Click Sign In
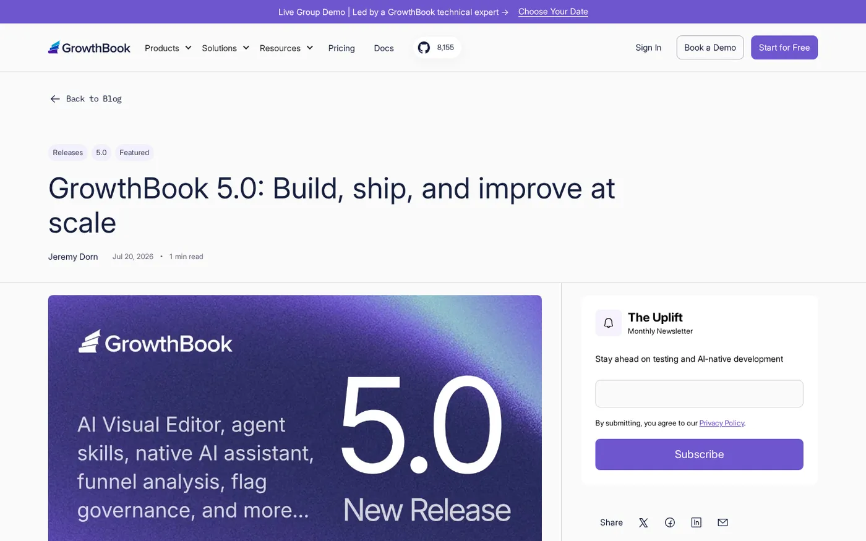866x541 pixels. point(648,48)
